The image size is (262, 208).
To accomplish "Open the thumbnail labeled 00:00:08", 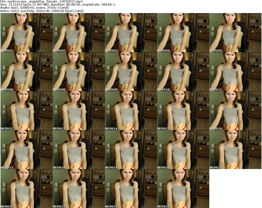I will tap(79, 72).
